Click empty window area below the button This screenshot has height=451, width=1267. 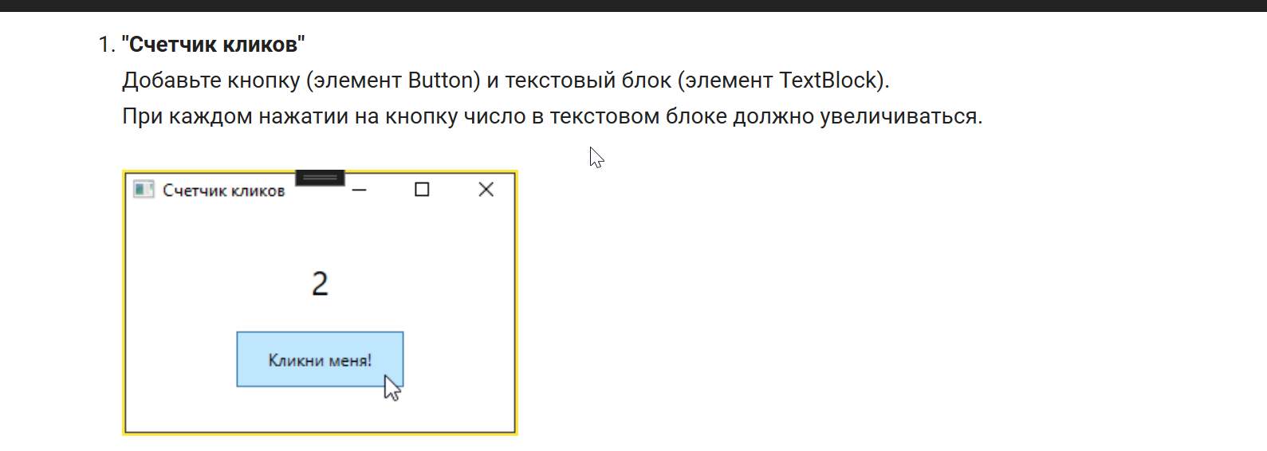point(320,412)
